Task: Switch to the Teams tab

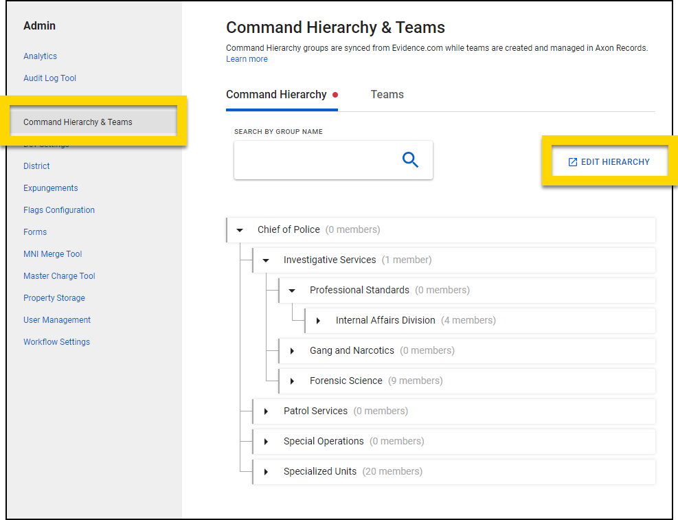Action: click(x=387, y=94)
